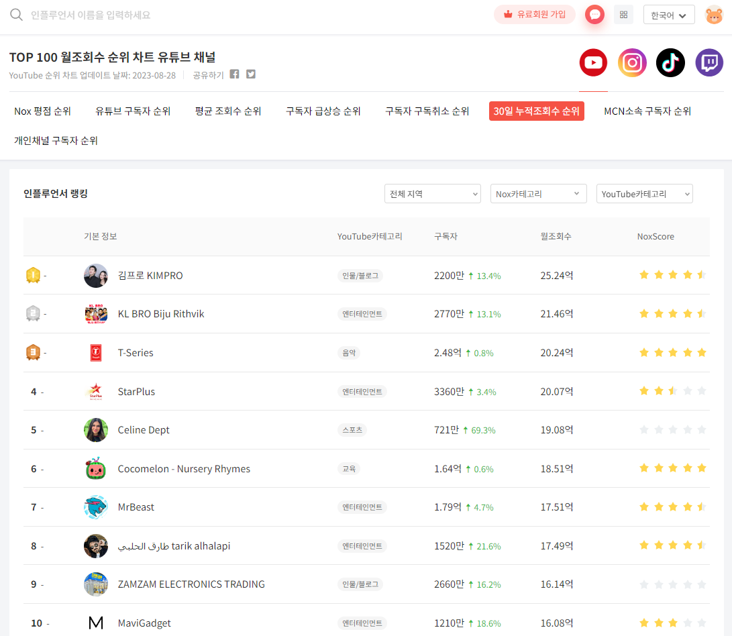Viewport: 732px width, 636px height.
Task: Select the 유튜브 구독자 순위 tab
Action: (133, 111)
